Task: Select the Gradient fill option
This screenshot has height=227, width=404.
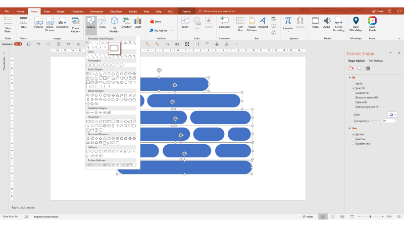Action: coord(360,93)
